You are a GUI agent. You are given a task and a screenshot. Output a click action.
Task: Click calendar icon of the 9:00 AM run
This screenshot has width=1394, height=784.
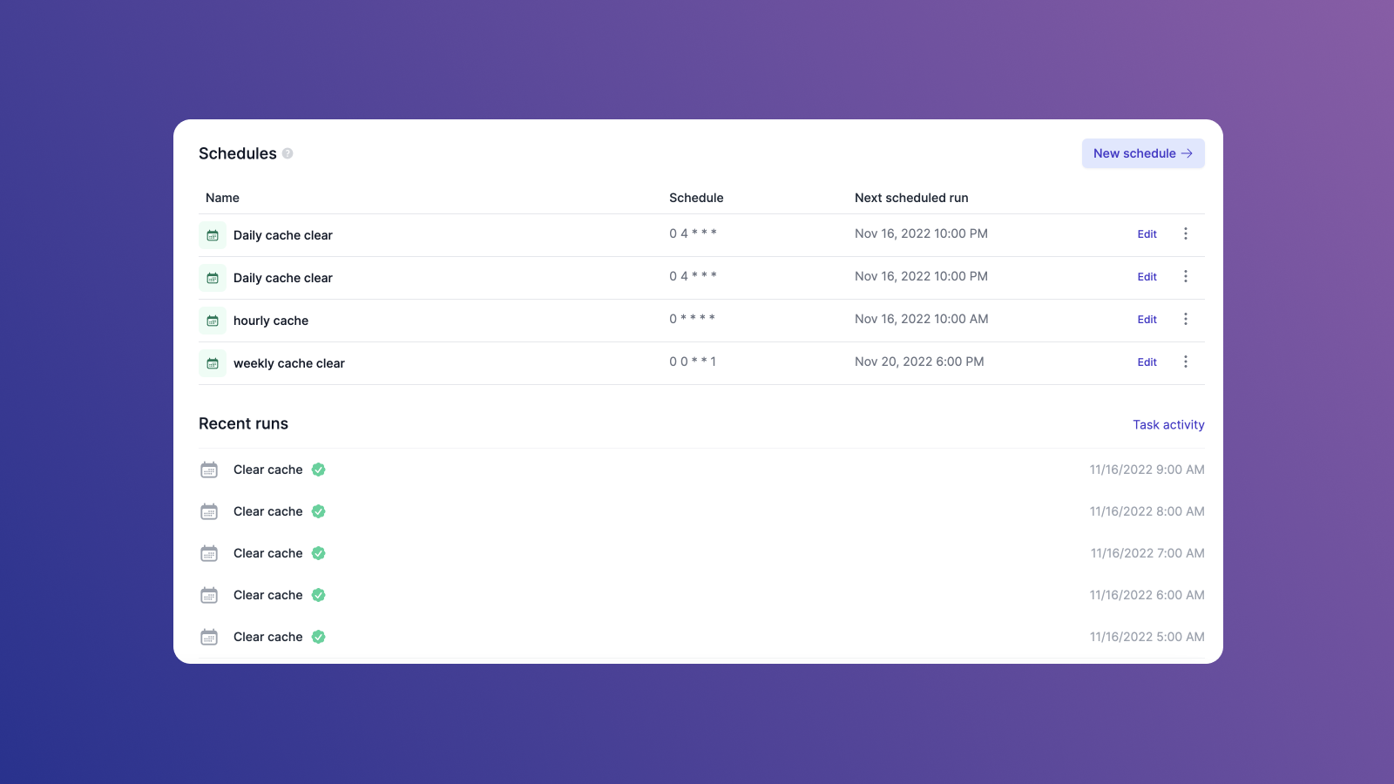[x=209, y=470]
